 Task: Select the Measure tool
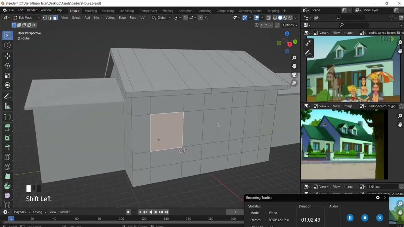click(8, 106)
